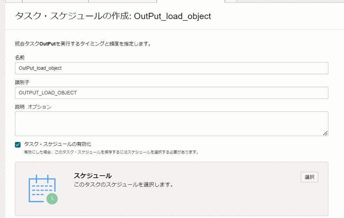
Task: Click the スケジュール panel heading
Action: point(93,176)
